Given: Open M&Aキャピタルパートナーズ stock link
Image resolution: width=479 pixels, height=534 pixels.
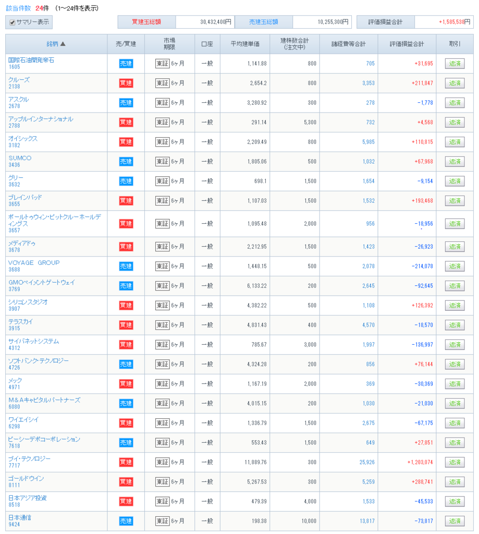Looking at the screenshot, I should tap(44, 400).
